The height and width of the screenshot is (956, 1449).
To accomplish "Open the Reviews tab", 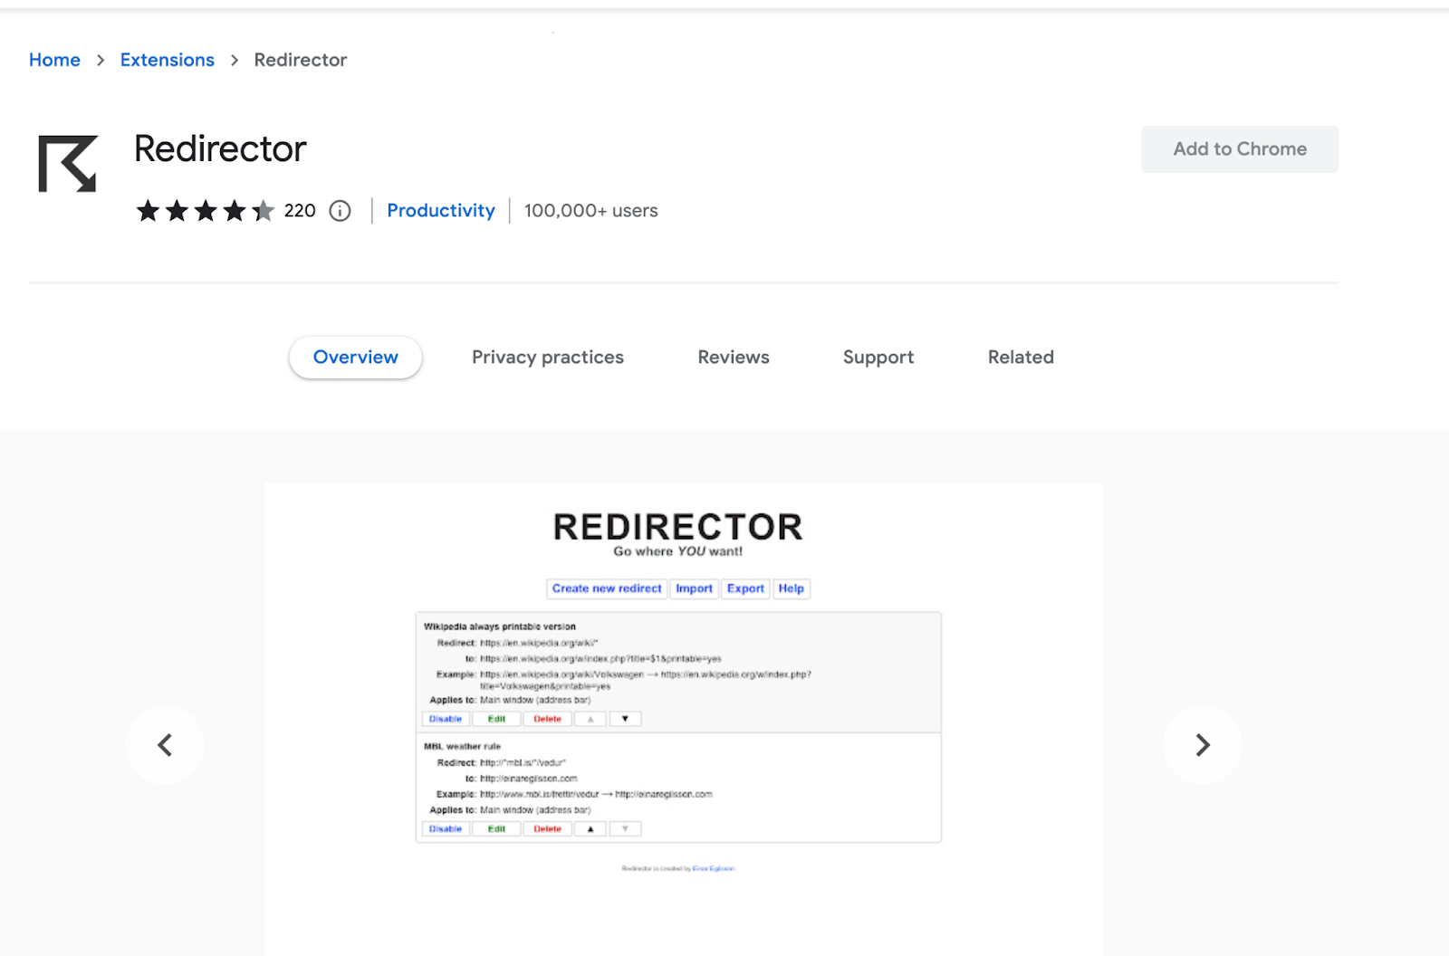I will (x=734, y=358).
